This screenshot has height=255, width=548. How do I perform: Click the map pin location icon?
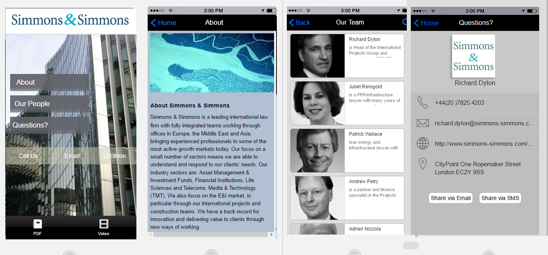point(422,164)
